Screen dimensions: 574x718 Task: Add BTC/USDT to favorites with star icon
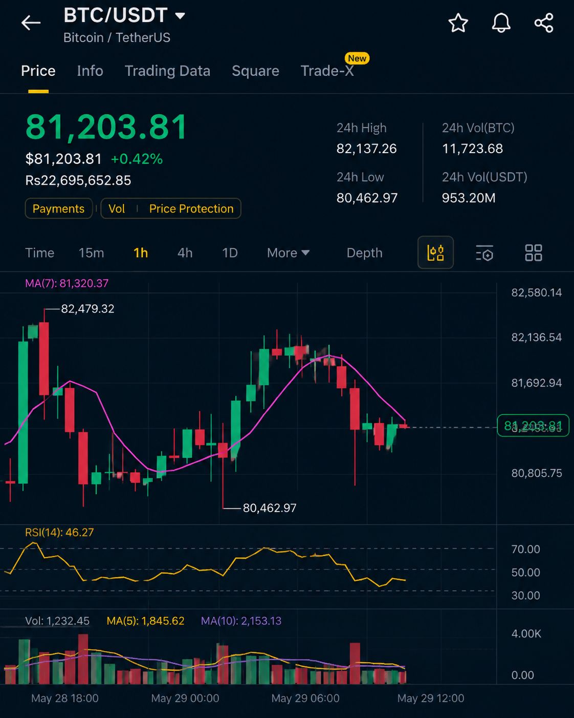458,23
